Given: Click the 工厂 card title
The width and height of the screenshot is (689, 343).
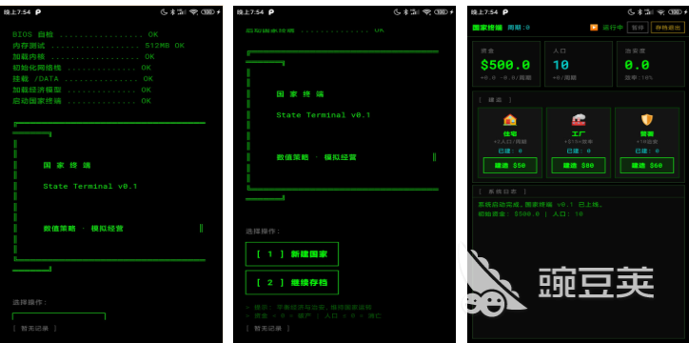Looking at the screenshot, I should point(579,133).
